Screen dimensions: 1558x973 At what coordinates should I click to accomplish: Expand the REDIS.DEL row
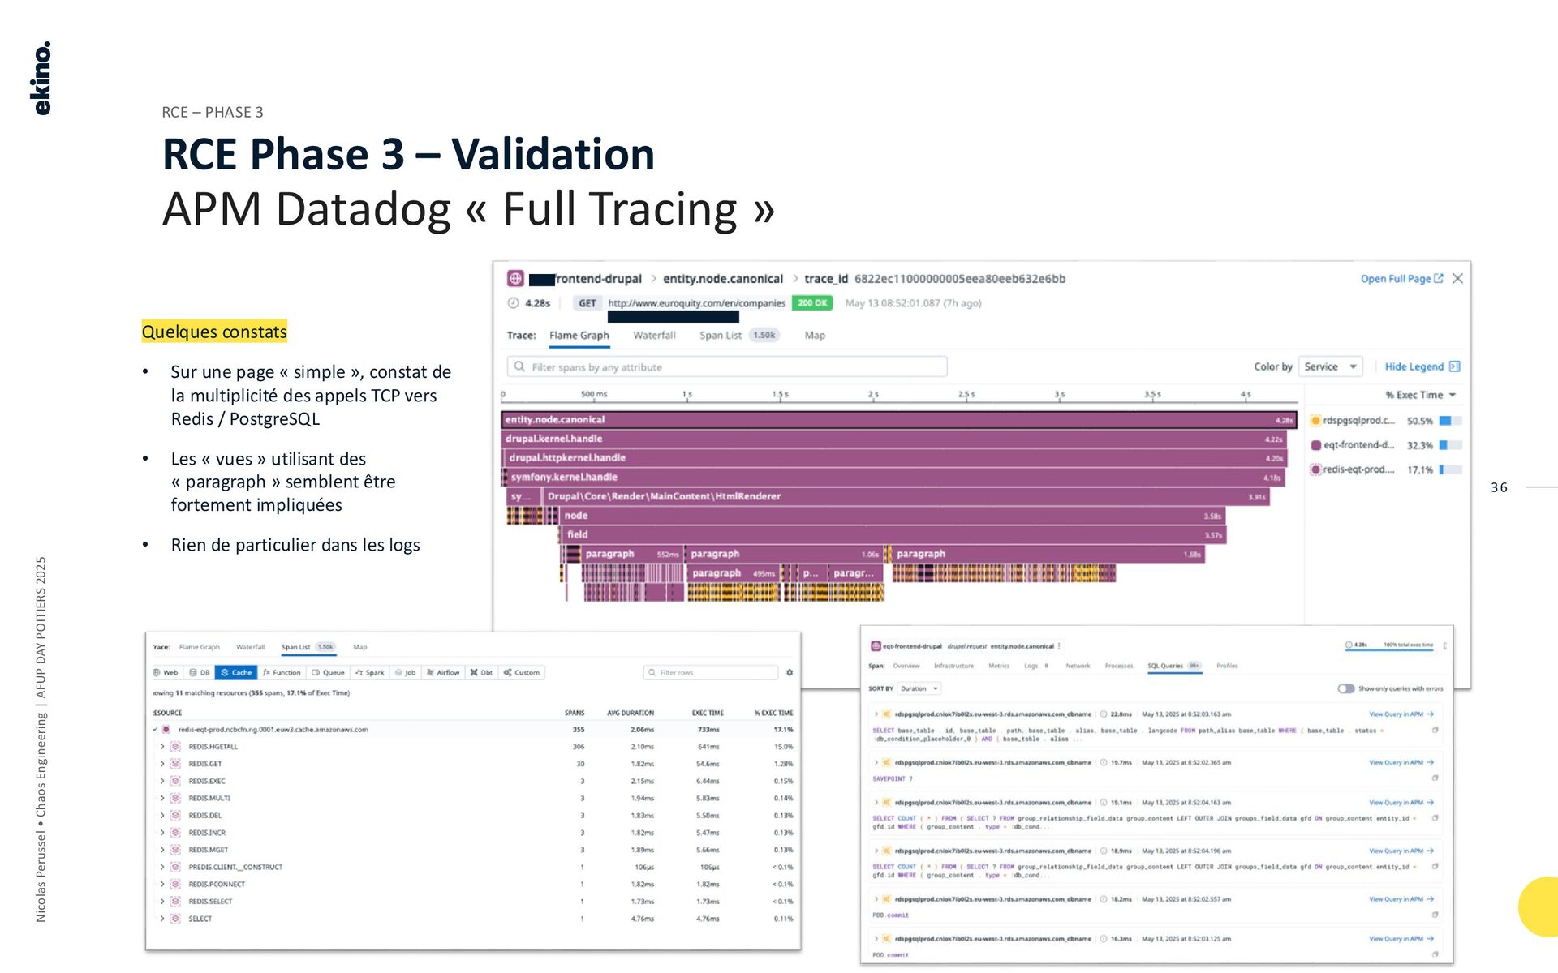[162, 815]
